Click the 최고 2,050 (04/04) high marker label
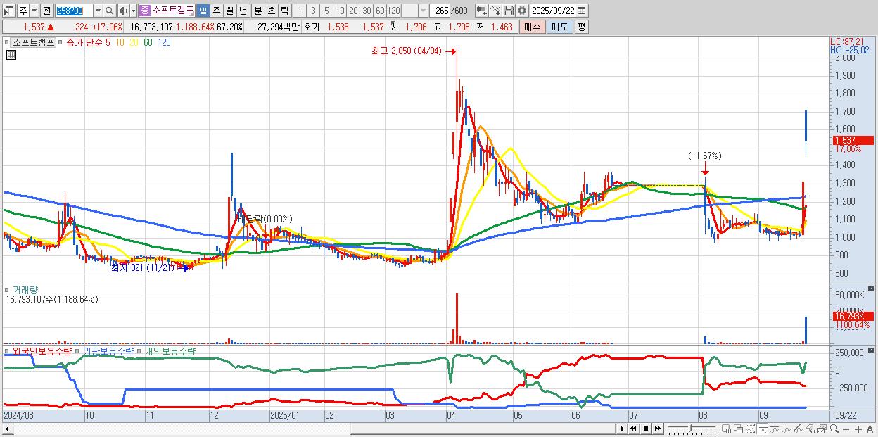The width and height of the screenshot is (878, 437). click(x=407, y=51)
